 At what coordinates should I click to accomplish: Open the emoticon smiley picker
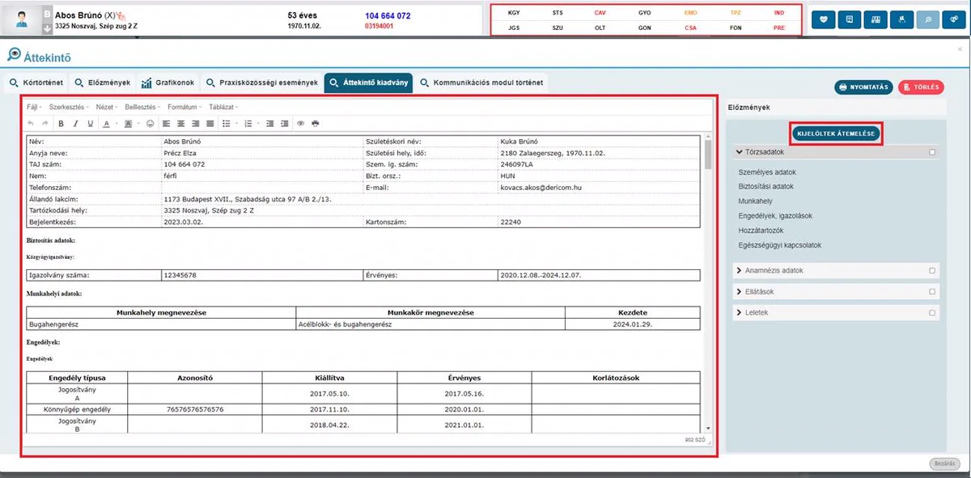(150, 124)
